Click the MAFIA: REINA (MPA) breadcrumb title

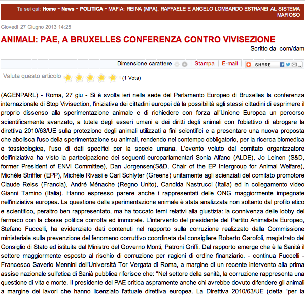pyautogui.click(x=204, y=12)
